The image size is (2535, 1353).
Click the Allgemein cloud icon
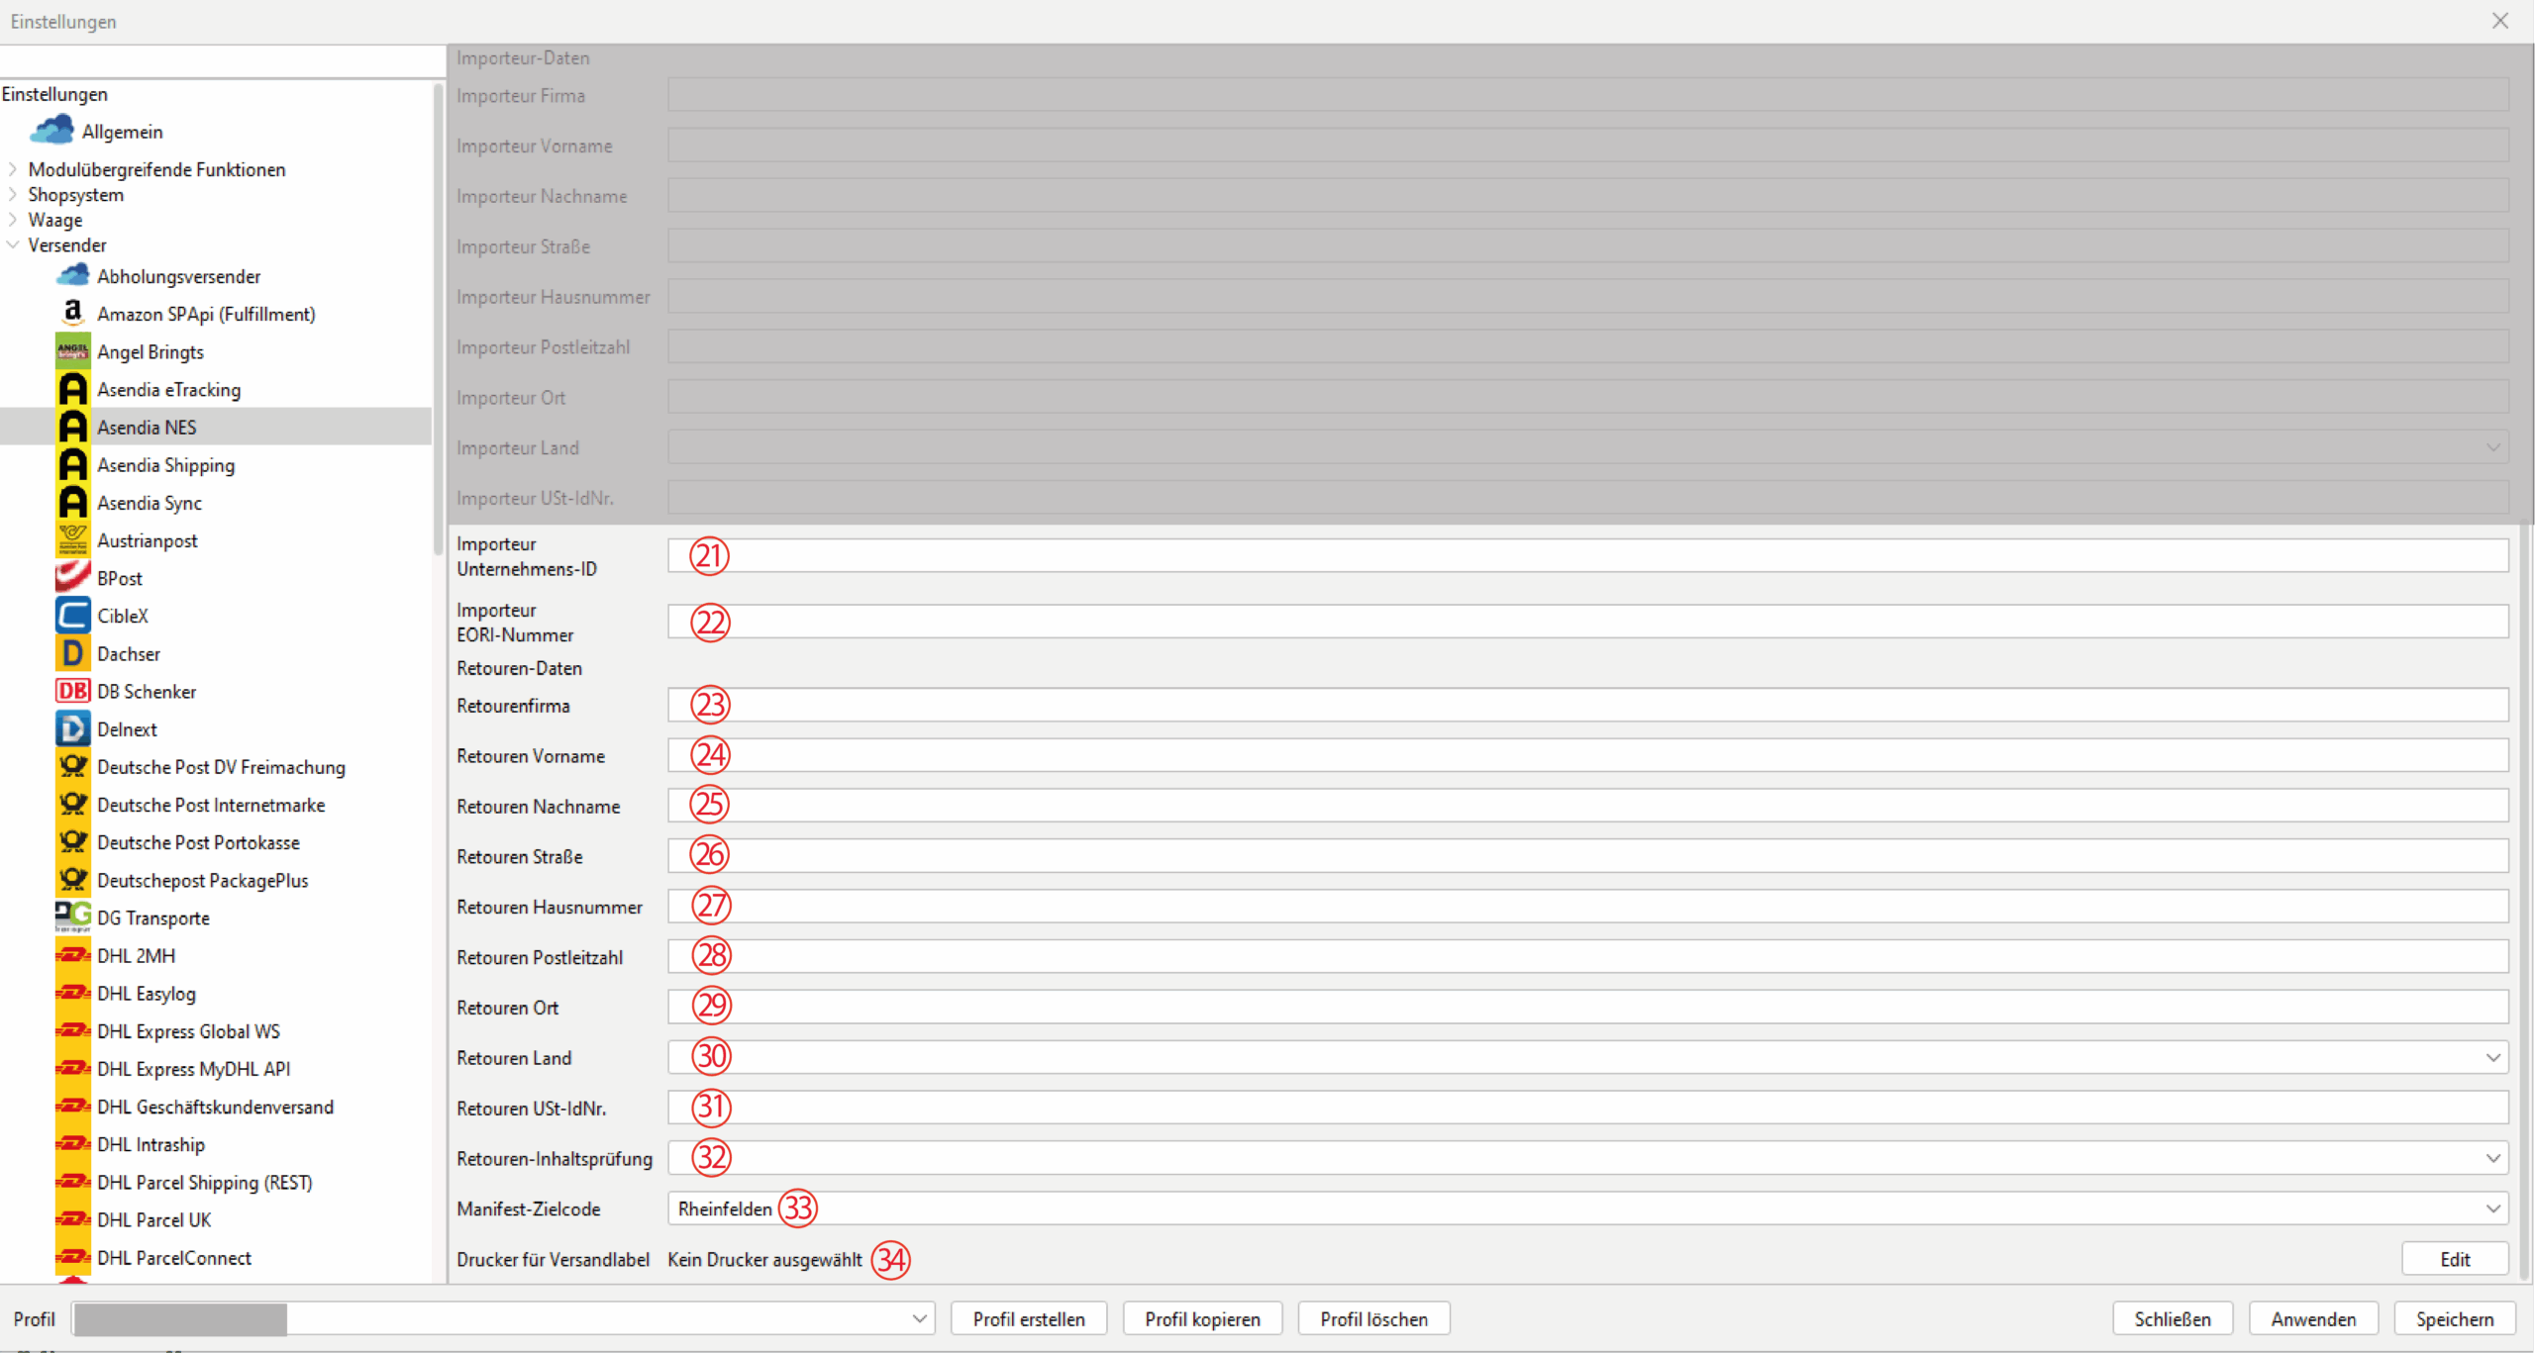point(51,130)
